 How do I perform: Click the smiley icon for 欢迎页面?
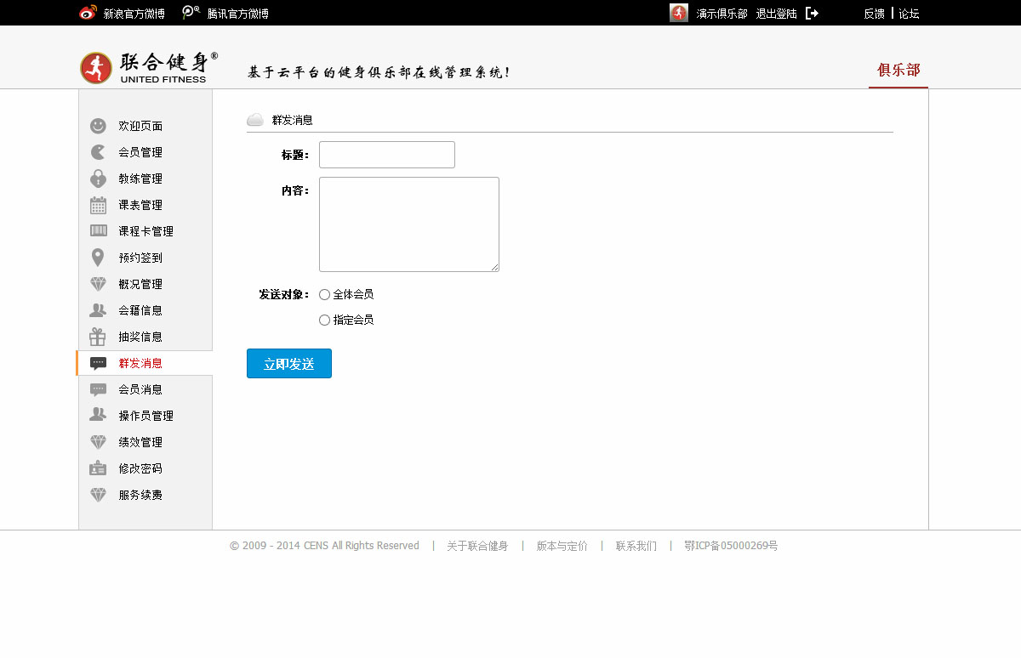click(98, 126)
